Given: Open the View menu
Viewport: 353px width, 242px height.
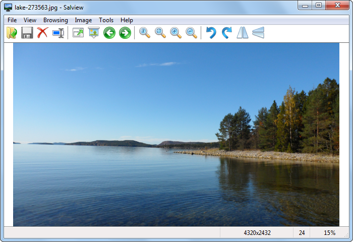Looking at the screenshot, I should click(30, 20).
